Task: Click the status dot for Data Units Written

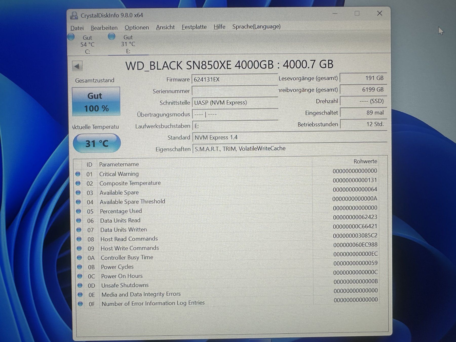Action: pos(79,230)
